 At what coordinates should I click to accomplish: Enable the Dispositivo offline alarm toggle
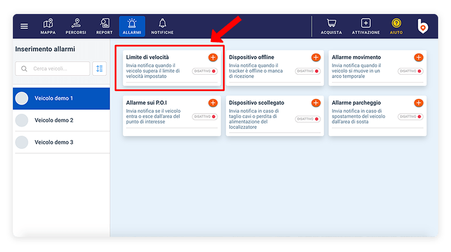pyautogui.click(x=308, y=72)
